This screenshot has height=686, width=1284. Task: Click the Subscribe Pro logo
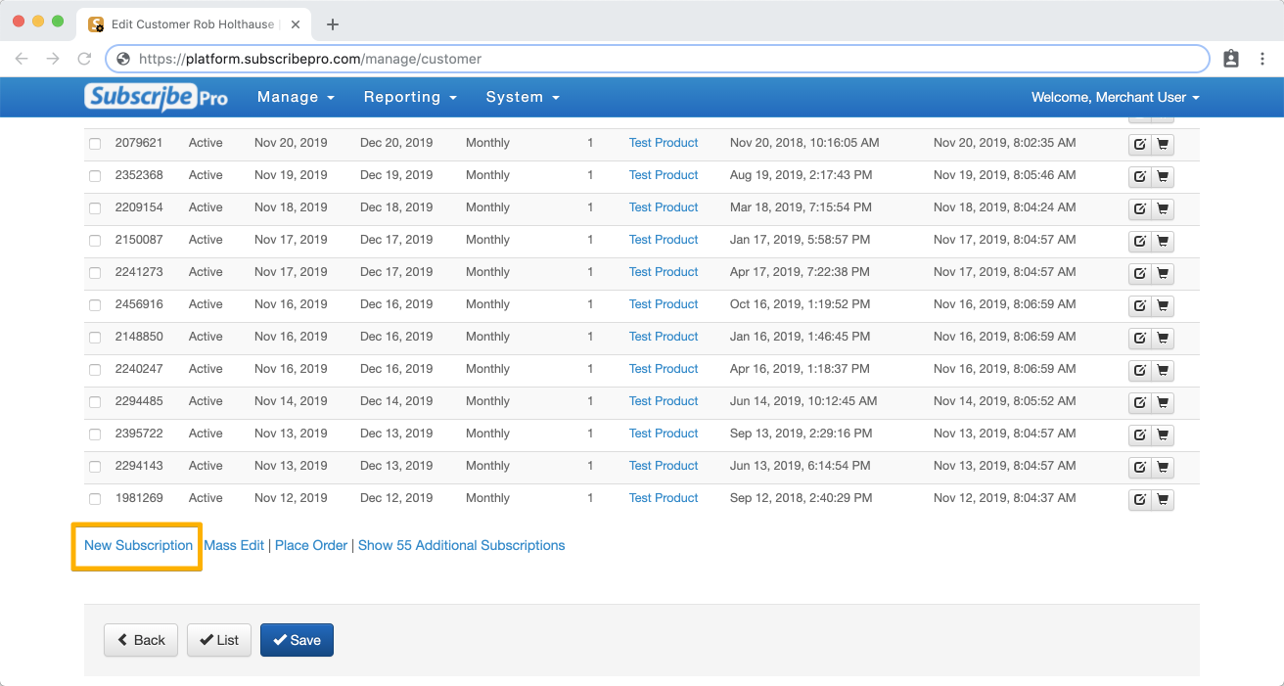pyautogui.click(x=157, y=97)
